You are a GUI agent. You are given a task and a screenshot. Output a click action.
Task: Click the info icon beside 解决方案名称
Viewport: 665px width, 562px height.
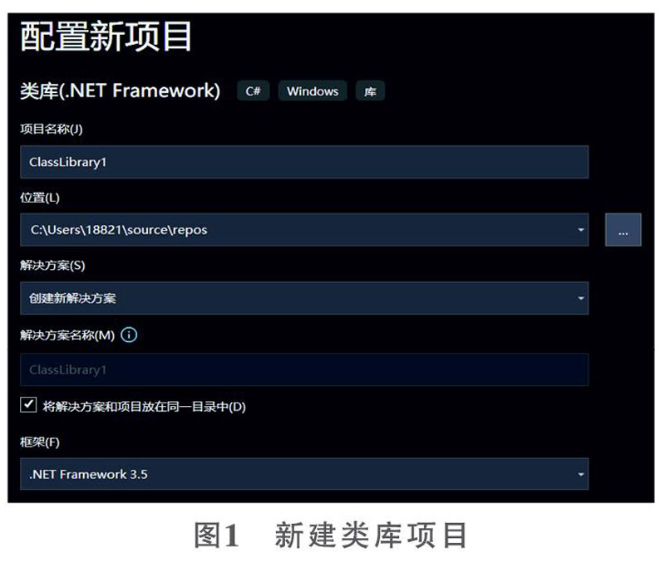pyautogui.click(x=129, y=335)
